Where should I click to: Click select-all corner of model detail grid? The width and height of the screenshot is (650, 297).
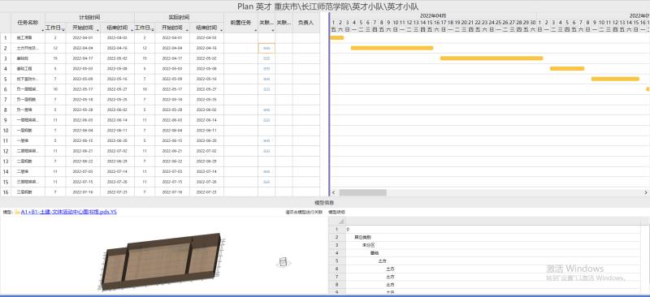point(341,222)
